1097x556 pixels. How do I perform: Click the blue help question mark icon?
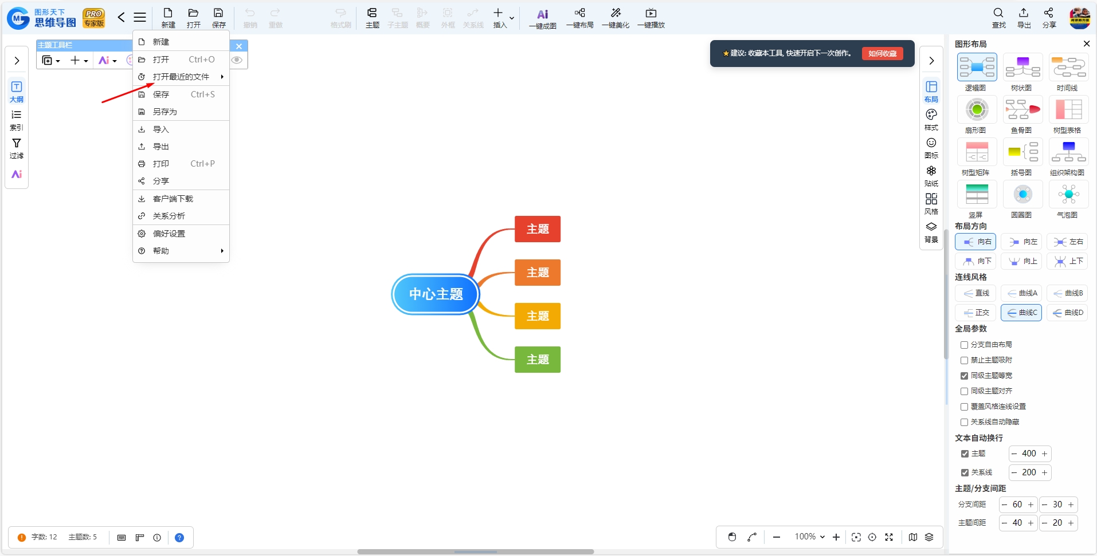tap(179, 538)
